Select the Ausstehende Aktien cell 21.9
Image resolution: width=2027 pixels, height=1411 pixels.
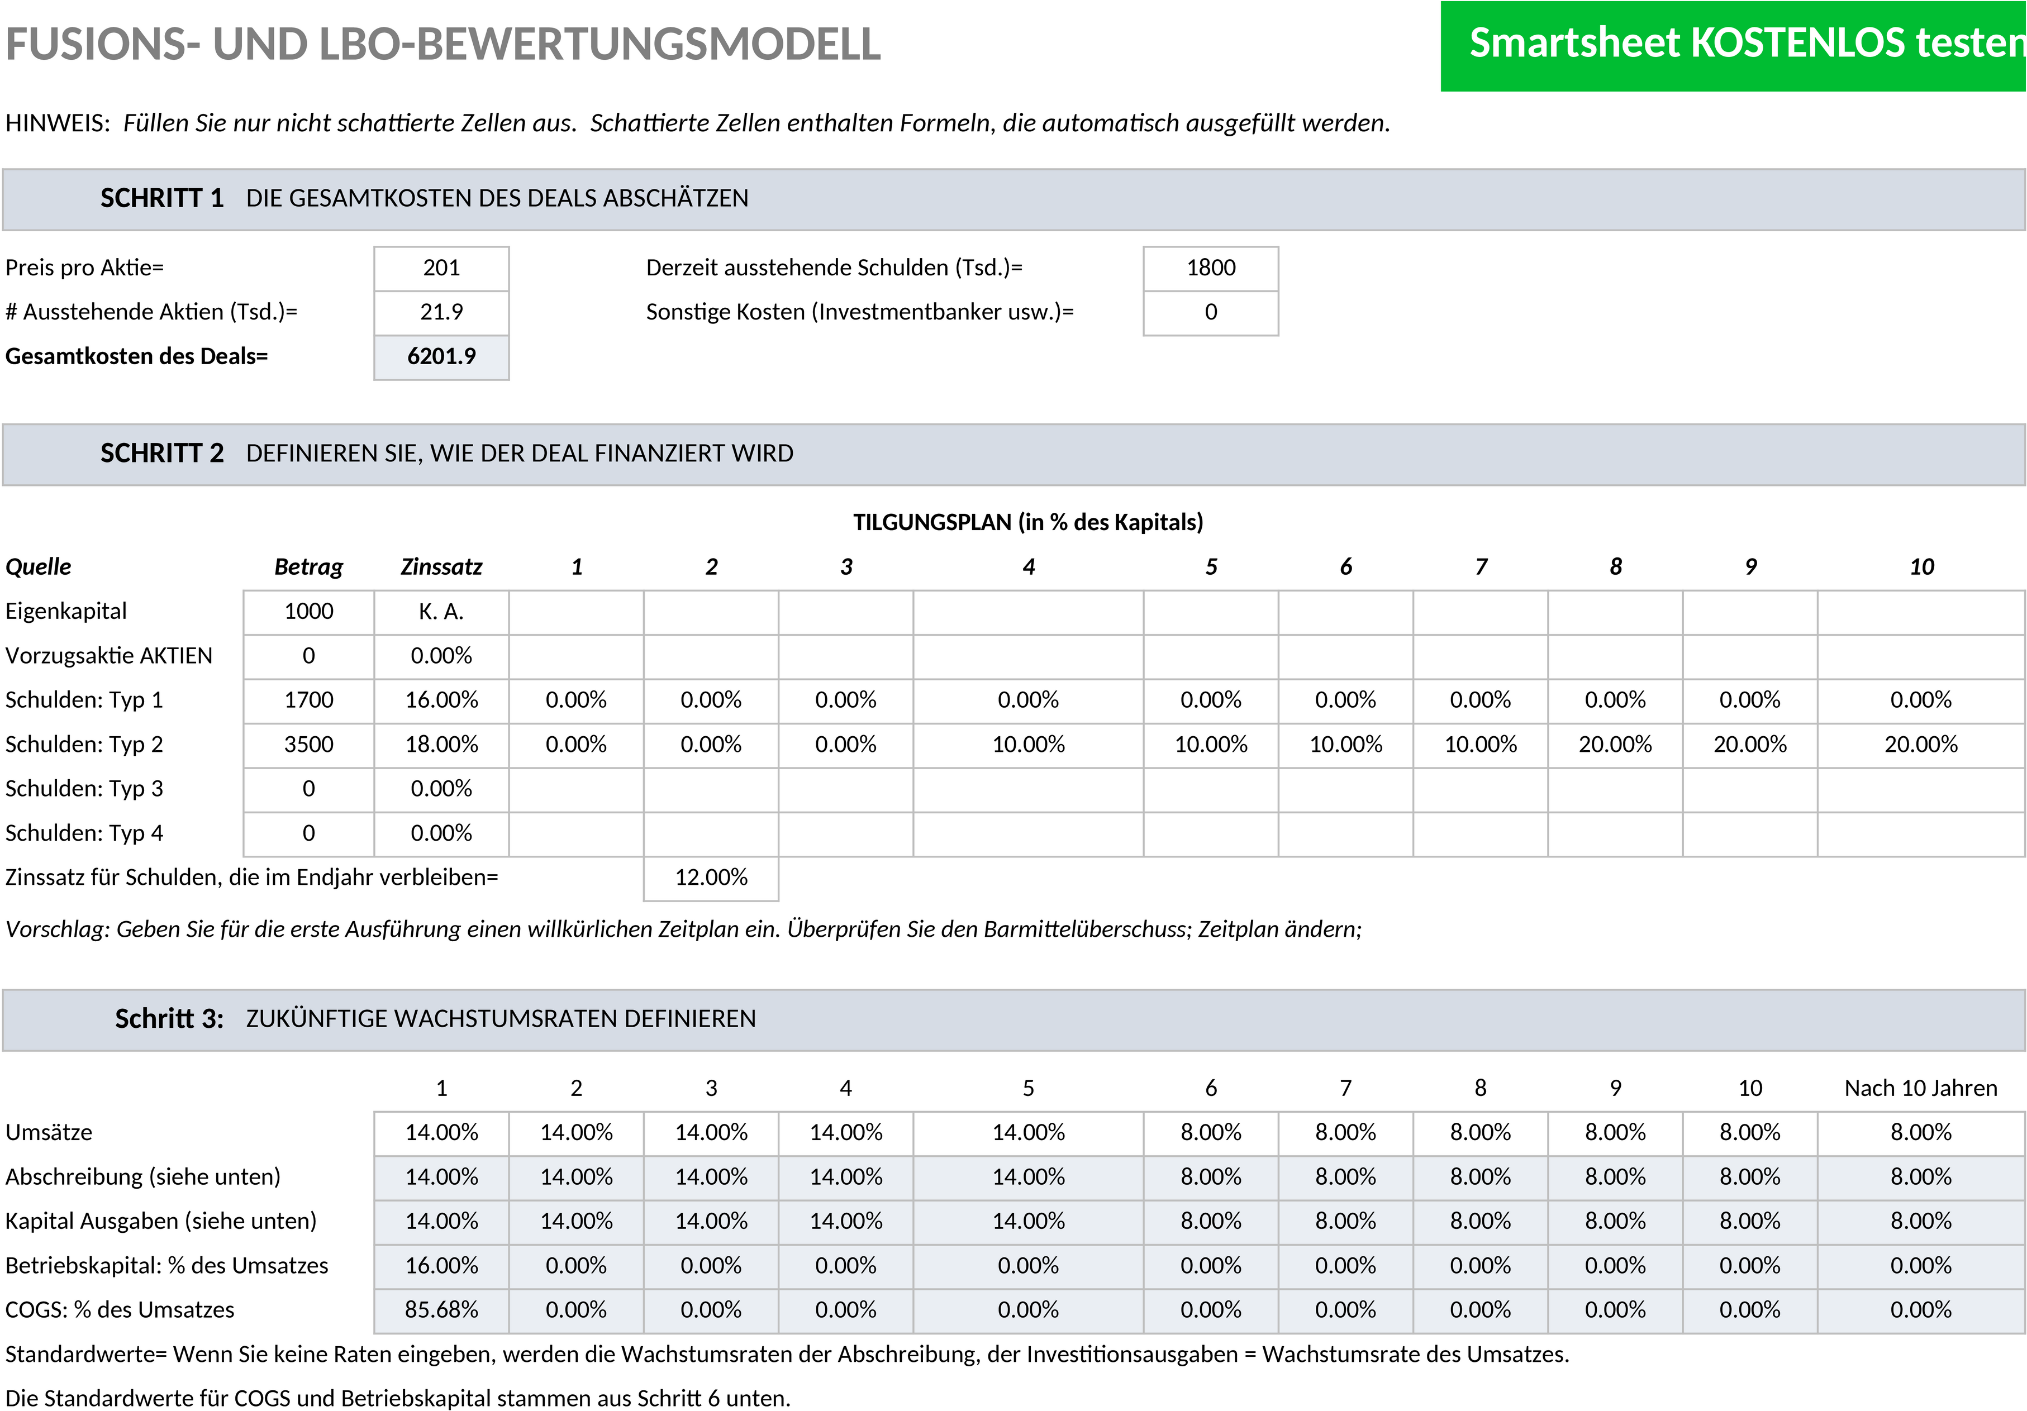click(441, 312)
